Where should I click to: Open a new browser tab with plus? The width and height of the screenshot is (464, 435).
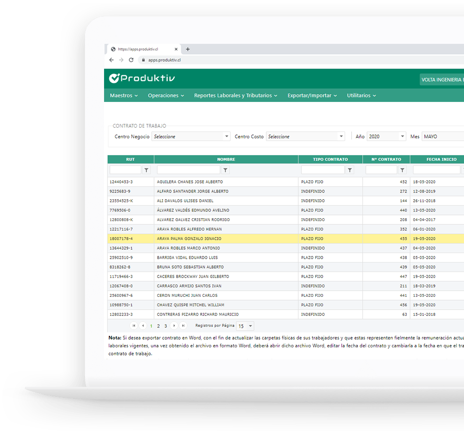188,50
